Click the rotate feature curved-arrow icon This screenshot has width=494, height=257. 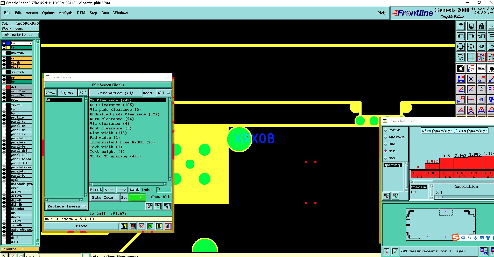click(482, 89)
